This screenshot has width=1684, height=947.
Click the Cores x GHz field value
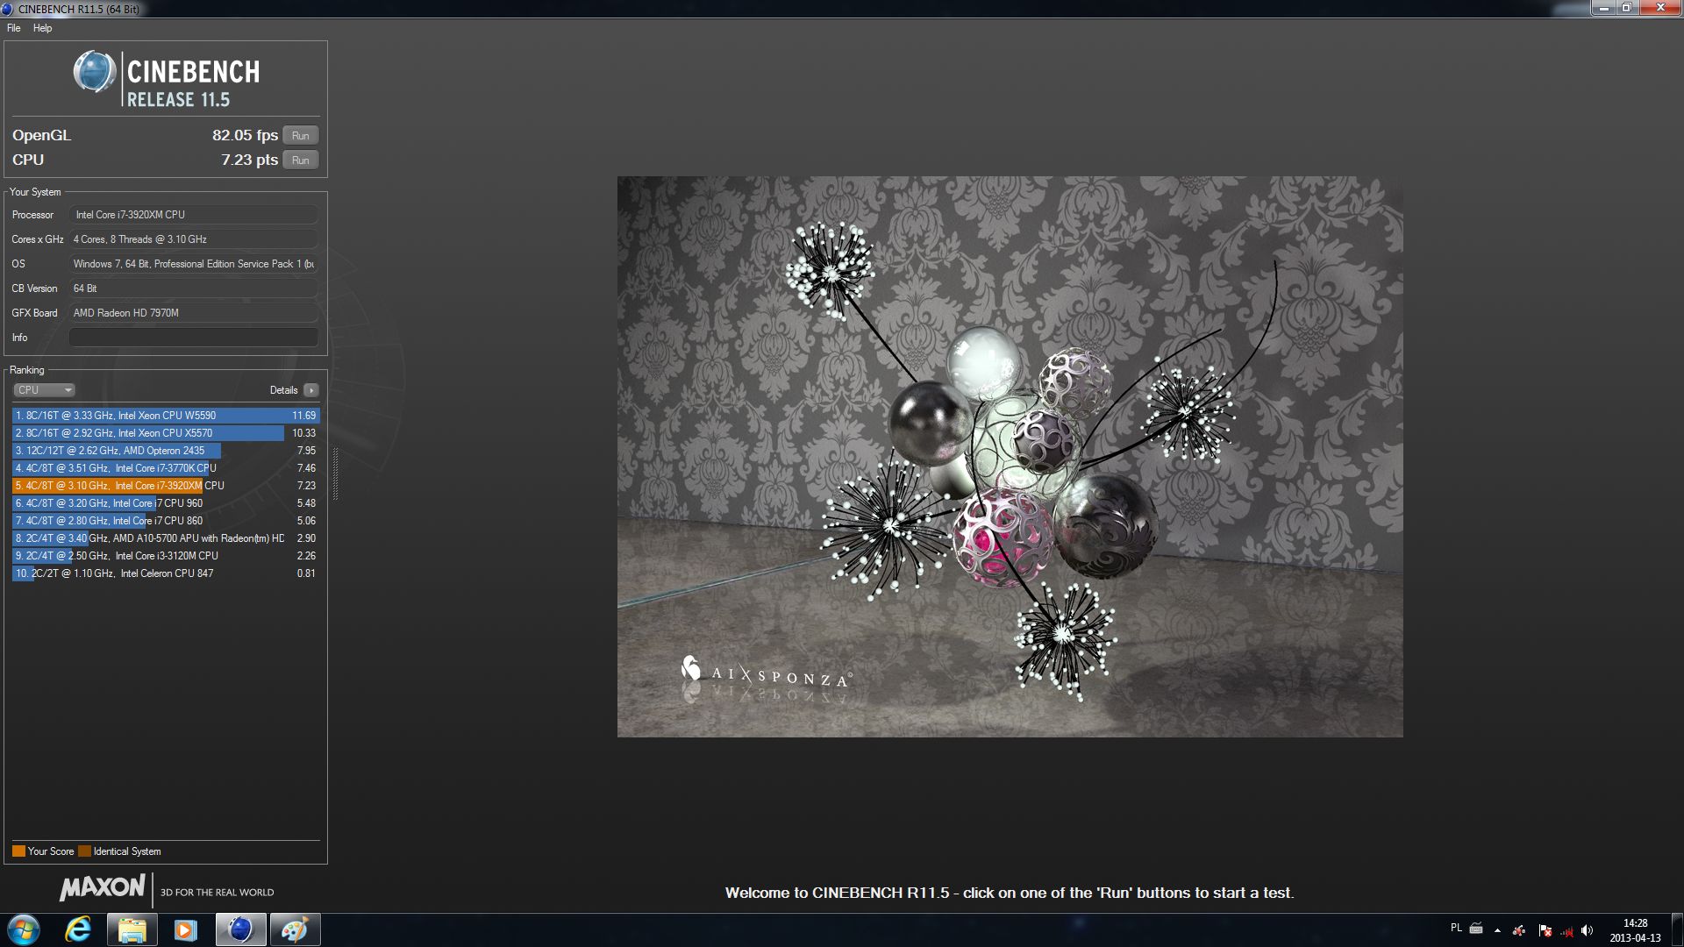tap(193, 239)
